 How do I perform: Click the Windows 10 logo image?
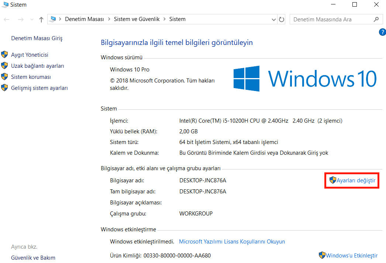[305, 79]
